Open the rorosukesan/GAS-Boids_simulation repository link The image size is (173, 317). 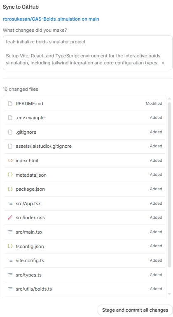pyautogui.click(x=51, y=19)
